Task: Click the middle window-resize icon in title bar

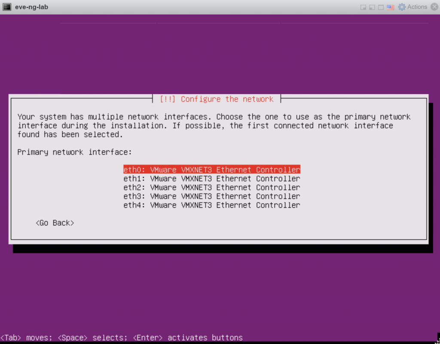Action: [x=371, y=7]
